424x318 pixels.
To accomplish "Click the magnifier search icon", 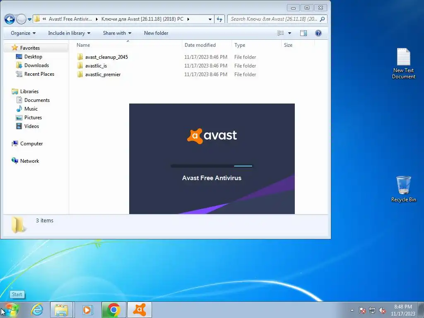I will (322, 19).
